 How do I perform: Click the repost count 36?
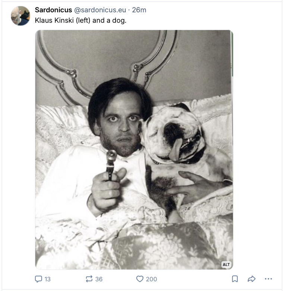point(99,279)
